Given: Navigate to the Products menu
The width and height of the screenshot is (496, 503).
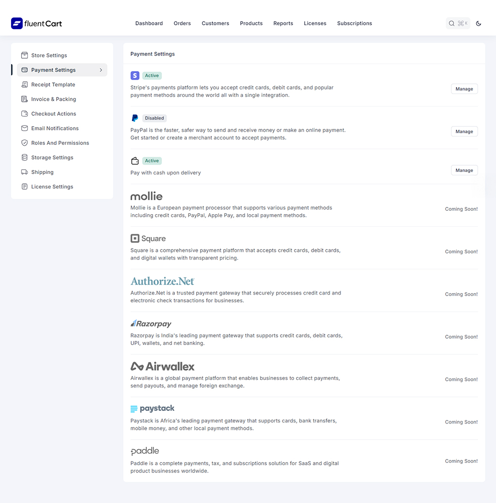Looking at the screenshot, I should 251,23.
